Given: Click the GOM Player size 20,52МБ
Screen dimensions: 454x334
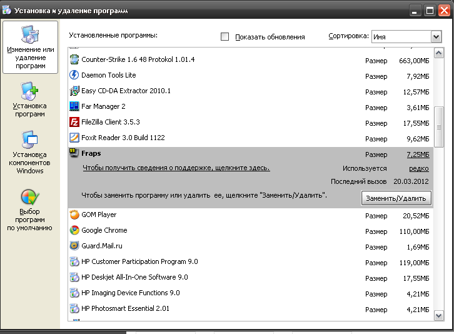Looking at the screenshot, I should click(x=416, y=216).
